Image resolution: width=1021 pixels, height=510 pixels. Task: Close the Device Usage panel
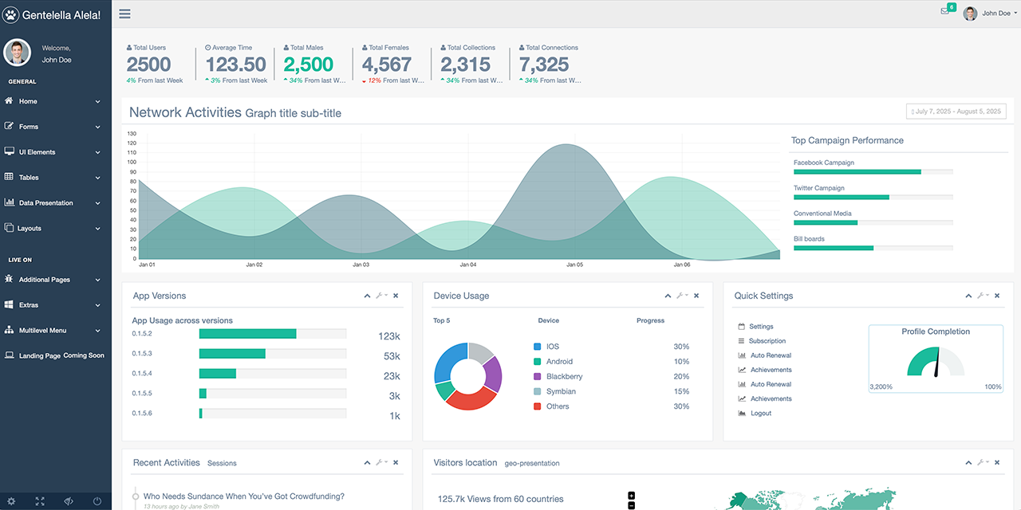(696, 296)
